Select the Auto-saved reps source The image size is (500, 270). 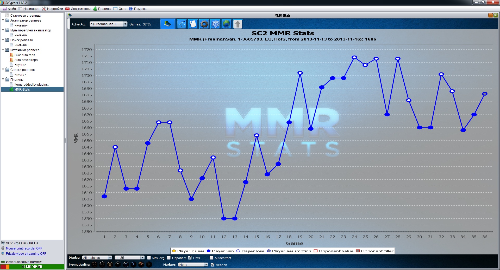(26, 60)
